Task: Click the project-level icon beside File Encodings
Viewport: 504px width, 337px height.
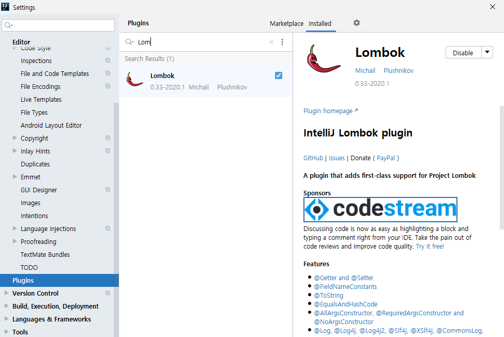Action: tap(108, 86)
